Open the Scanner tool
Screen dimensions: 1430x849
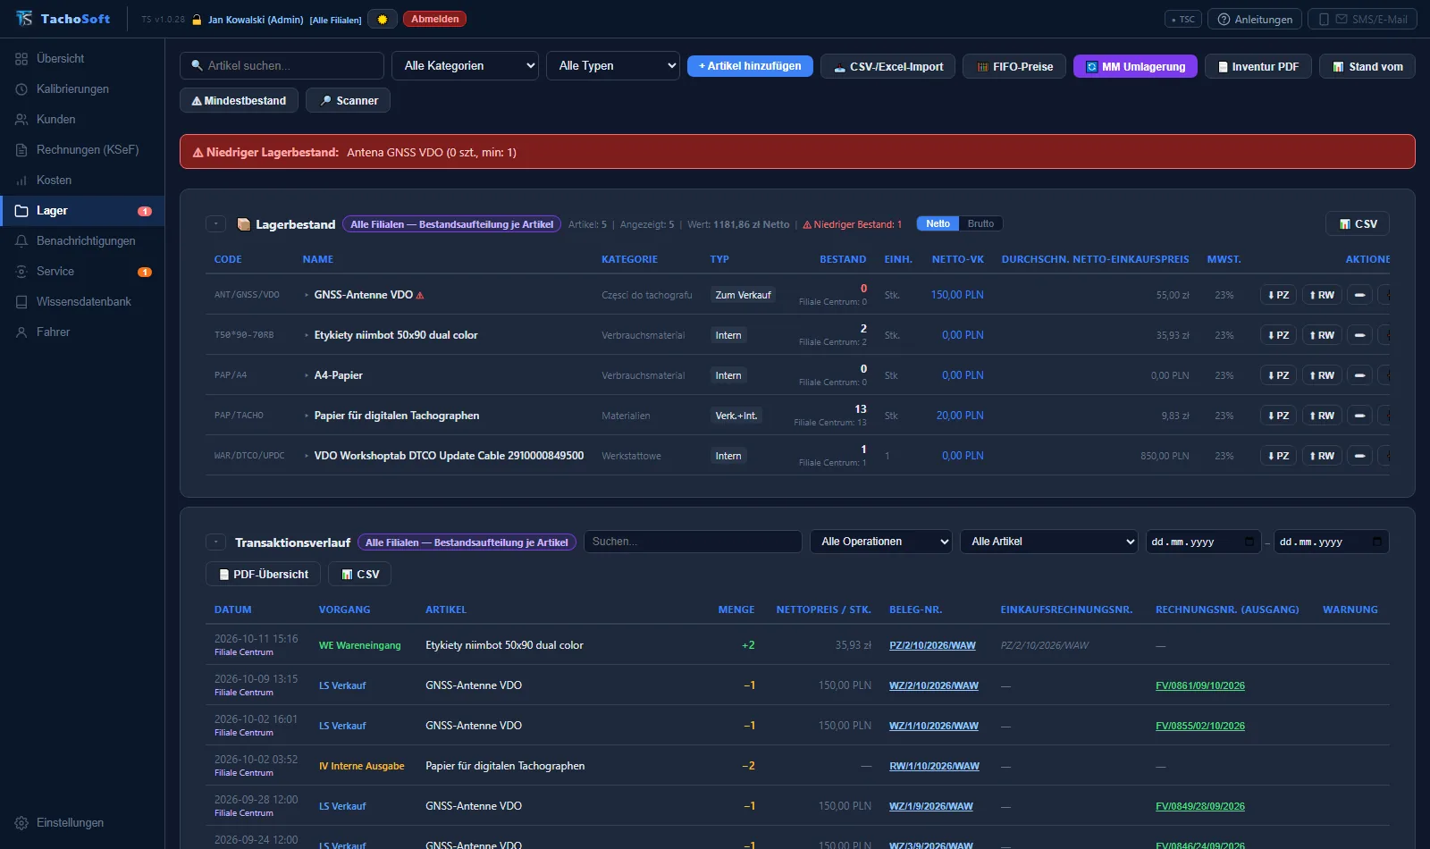349,100
